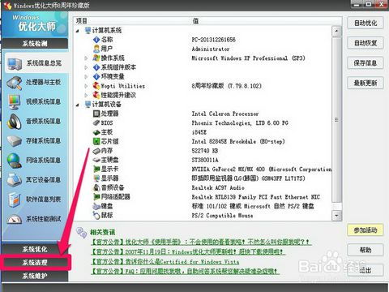Click the 最新更新 button

point(365,83)
